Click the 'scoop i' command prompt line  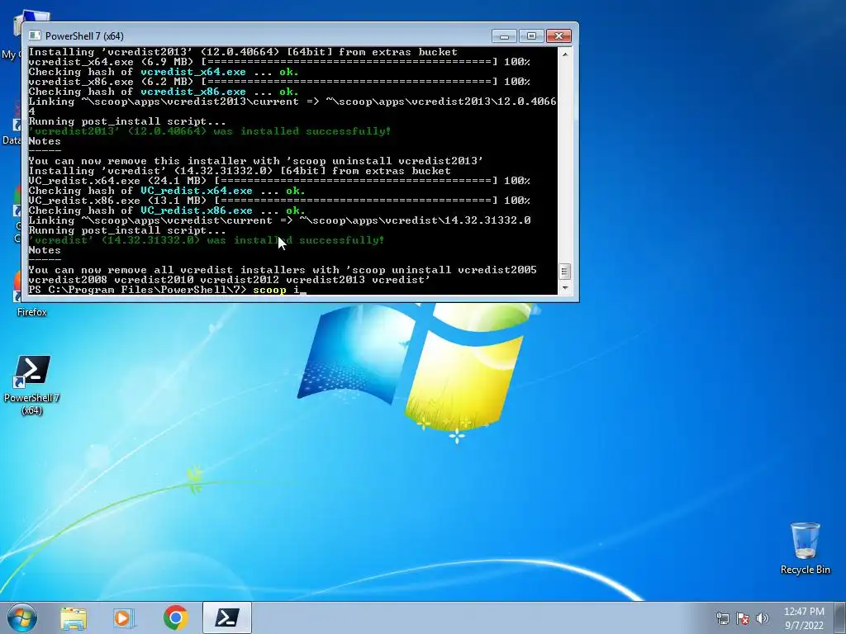pos(167,290)
